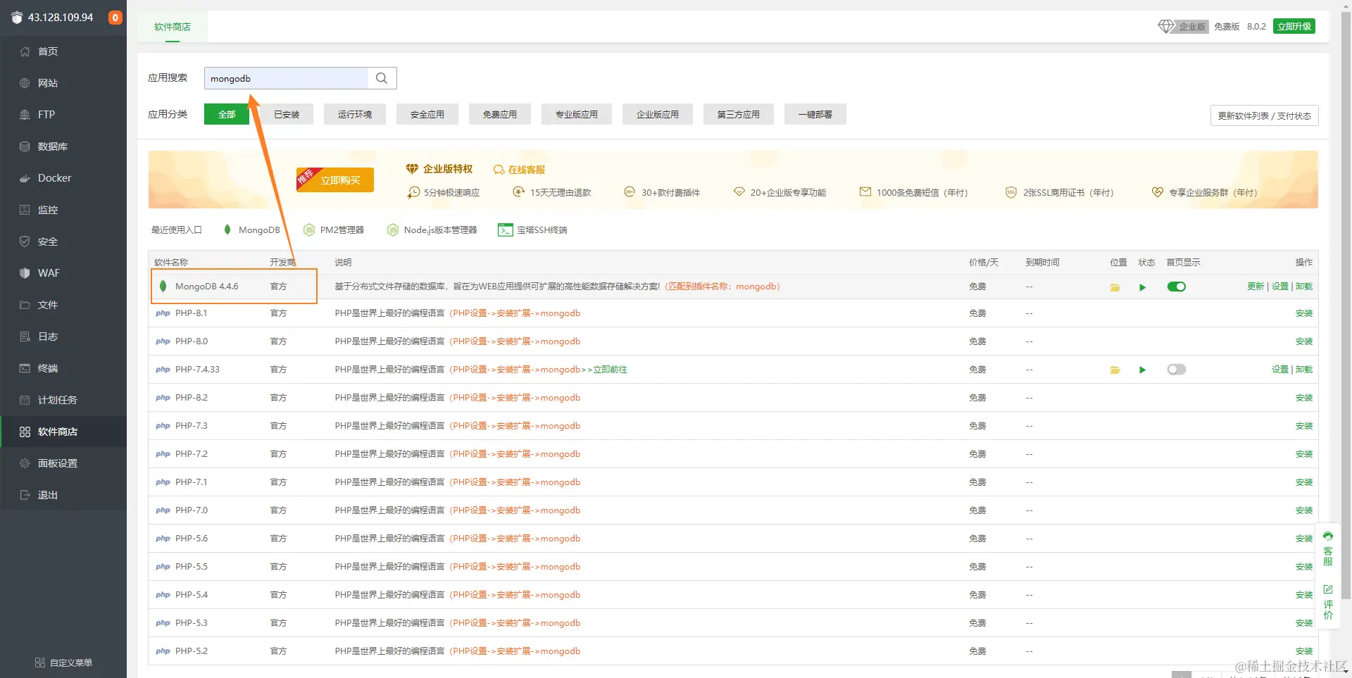Click PHP-7.2 software name
The width and height of the screenshot is (1352, 678).
(x=192, y=454)
